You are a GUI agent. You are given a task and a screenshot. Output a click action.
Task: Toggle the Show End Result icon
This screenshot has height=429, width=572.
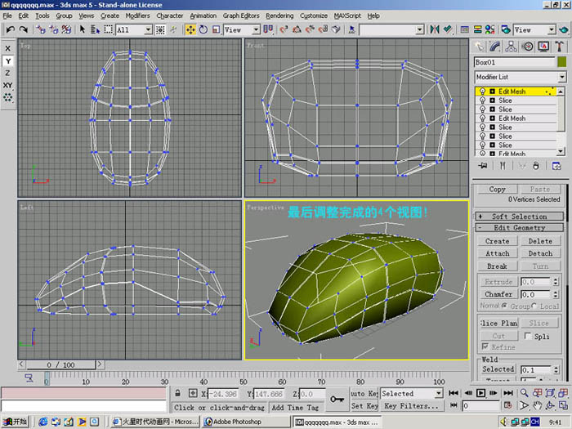503,166
